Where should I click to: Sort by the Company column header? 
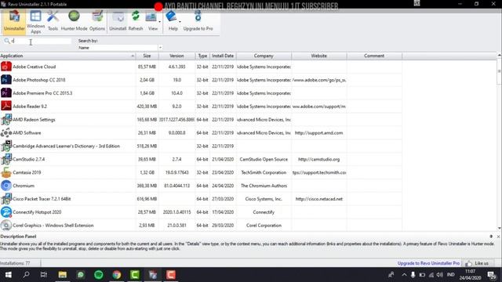264,56
